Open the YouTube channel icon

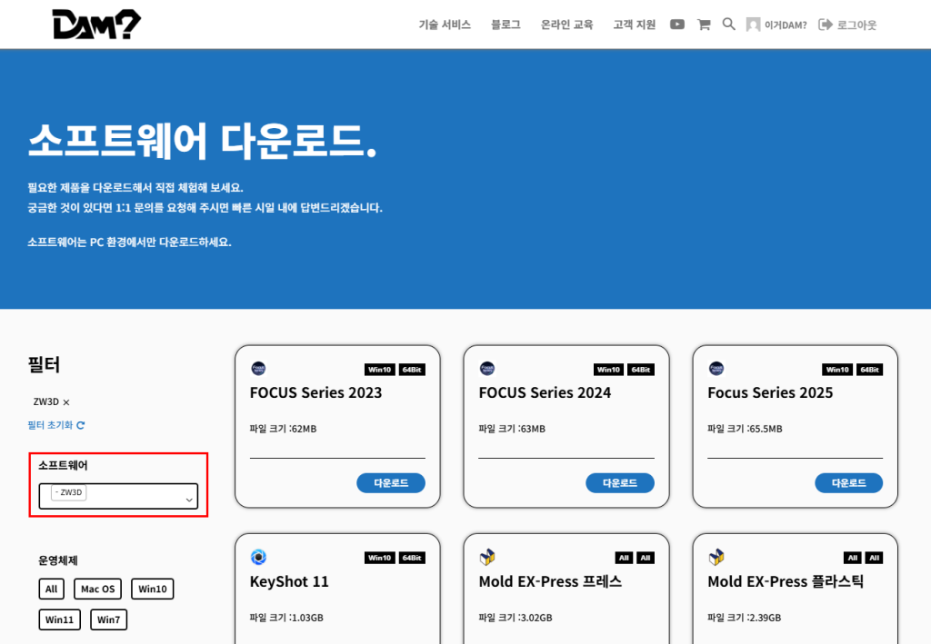[676, 25]
